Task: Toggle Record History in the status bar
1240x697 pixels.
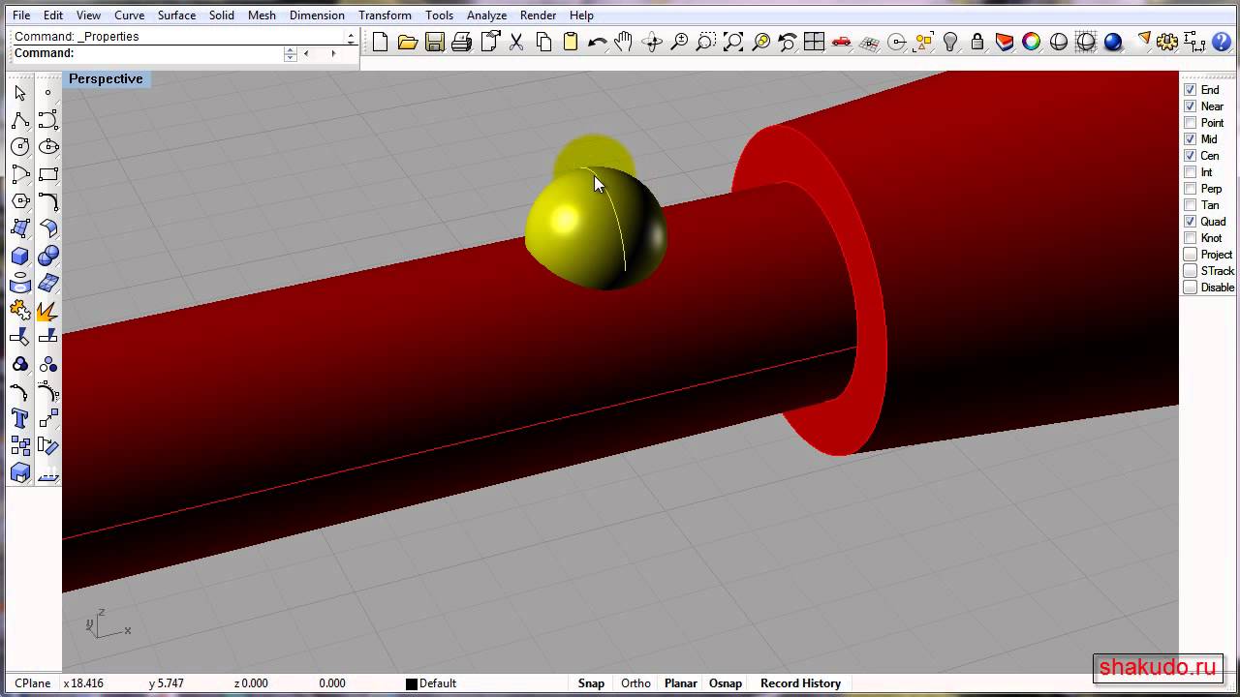Action: coord(800,683)
